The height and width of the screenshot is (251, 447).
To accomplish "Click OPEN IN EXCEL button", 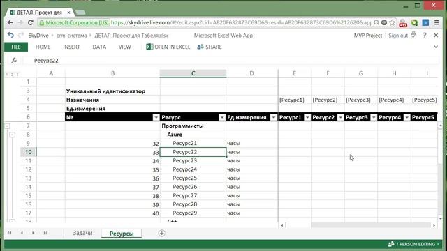I will point(168,47).
